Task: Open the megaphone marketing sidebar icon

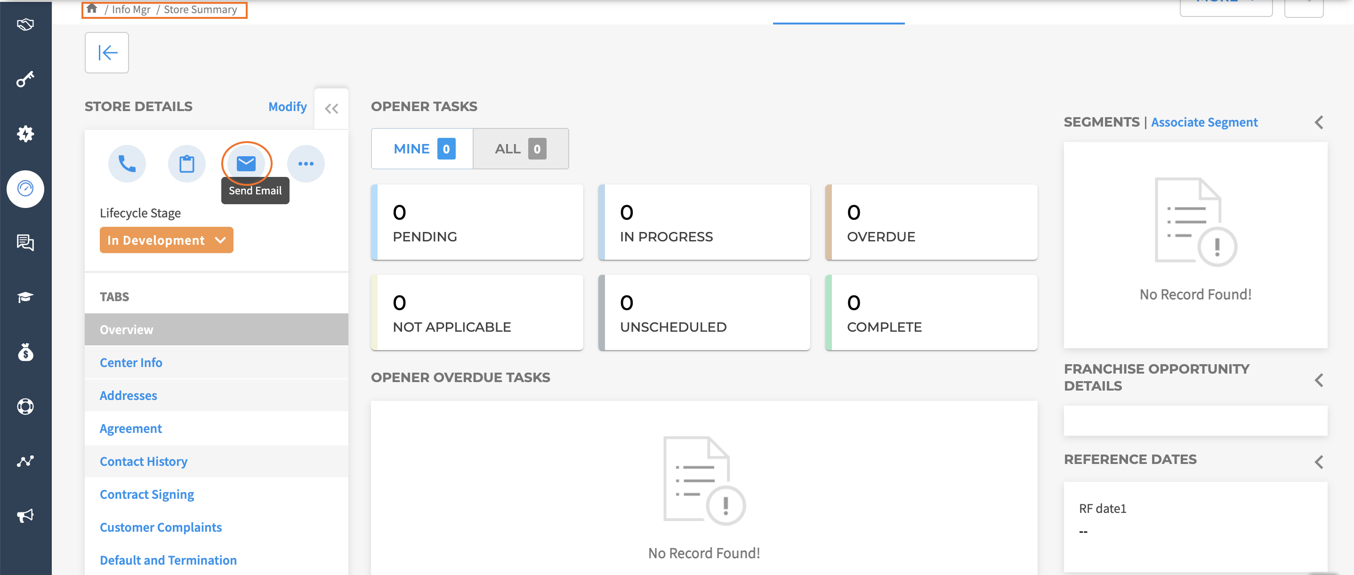Action: [25, 515]
